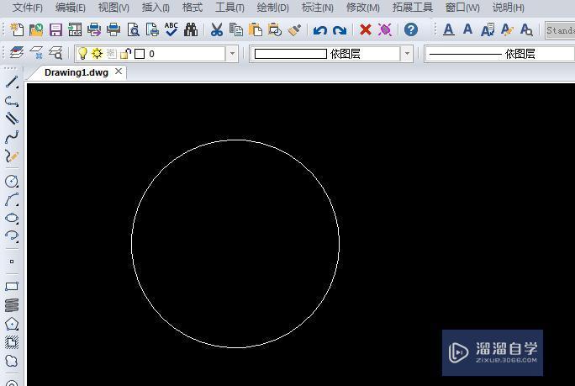The image size is (575, 386).
Task: Delete with the red X icon
Action: [365, 29]
